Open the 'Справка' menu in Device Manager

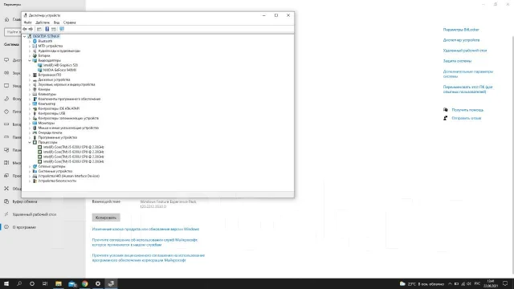click(x=70, y=22)
